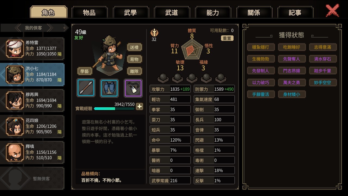This screenshot has width=348, height=196.
Task: Open the purple accessory pendant slot
Action: tap(133, 88)
